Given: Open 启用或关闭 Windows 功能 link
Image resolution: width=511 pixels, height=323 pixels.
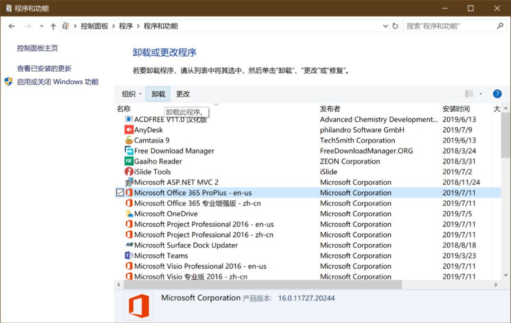Looking at the screenshot, I should (58, 82).
